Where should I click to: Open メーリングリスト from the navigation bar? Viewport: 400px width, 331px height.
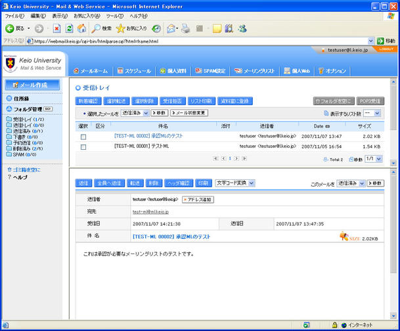pos(256,70)
